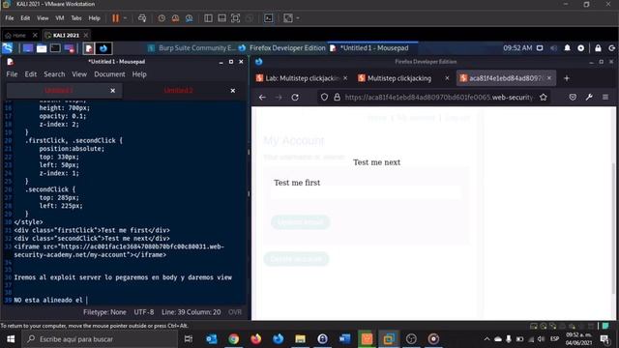Open Mousepad Document menu
Screen dimensions: 619x348
(x=109, y=74)
